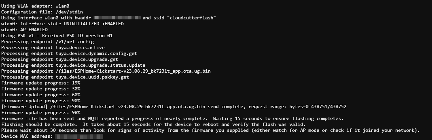432x140 pixels.
Task: Click the 'tuya.device.dynamic.config.get' line
Action: [x=69, y=53]
